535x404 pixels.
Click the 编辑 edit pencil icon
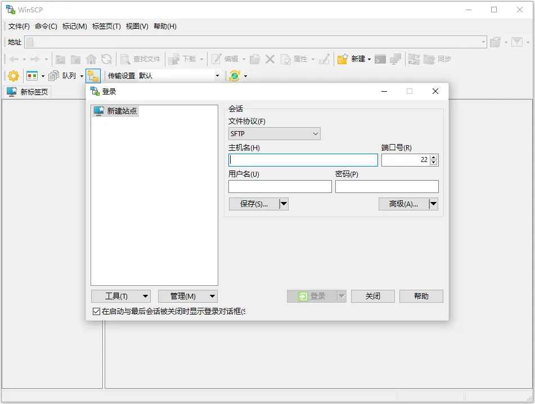pos(217,59)
